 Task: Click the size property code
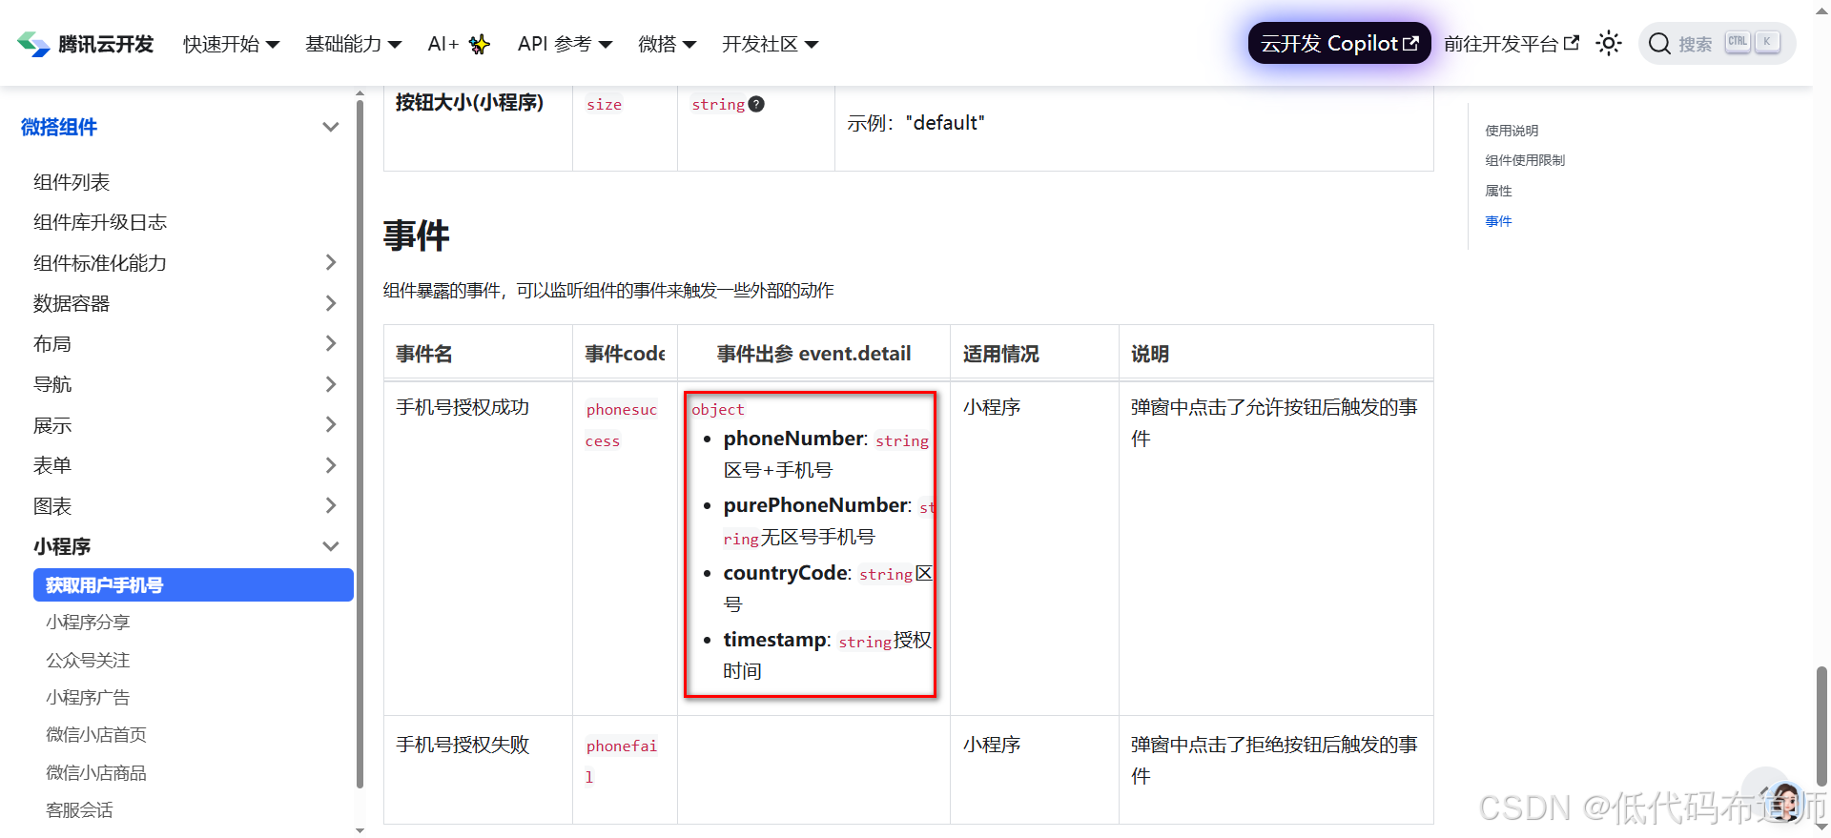click(604, 104)
